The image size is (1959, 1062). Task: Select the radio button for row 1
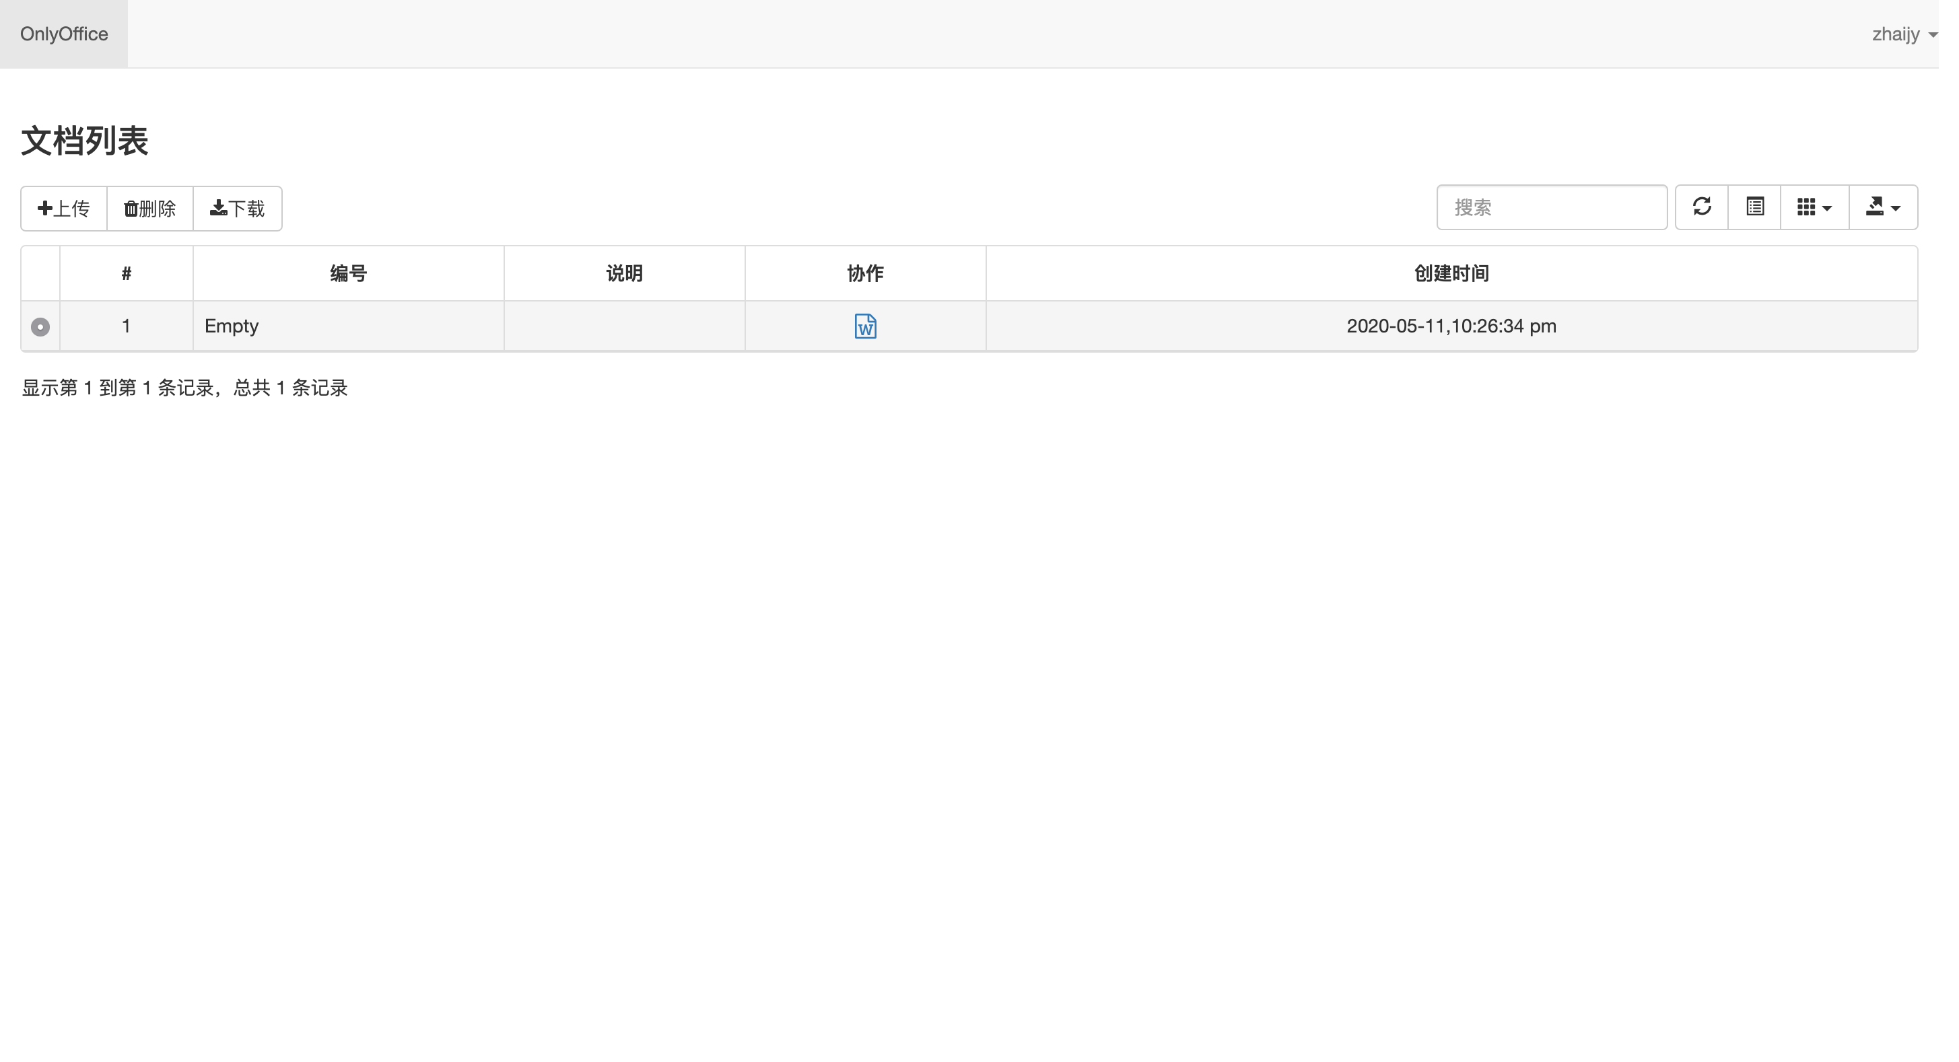click(39, 326)
